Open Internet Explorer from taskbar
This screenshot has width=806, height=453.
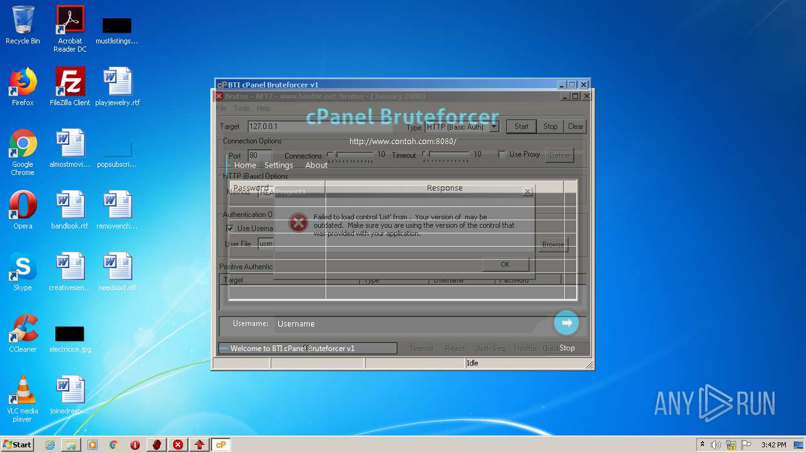click(x=50, y=445)
